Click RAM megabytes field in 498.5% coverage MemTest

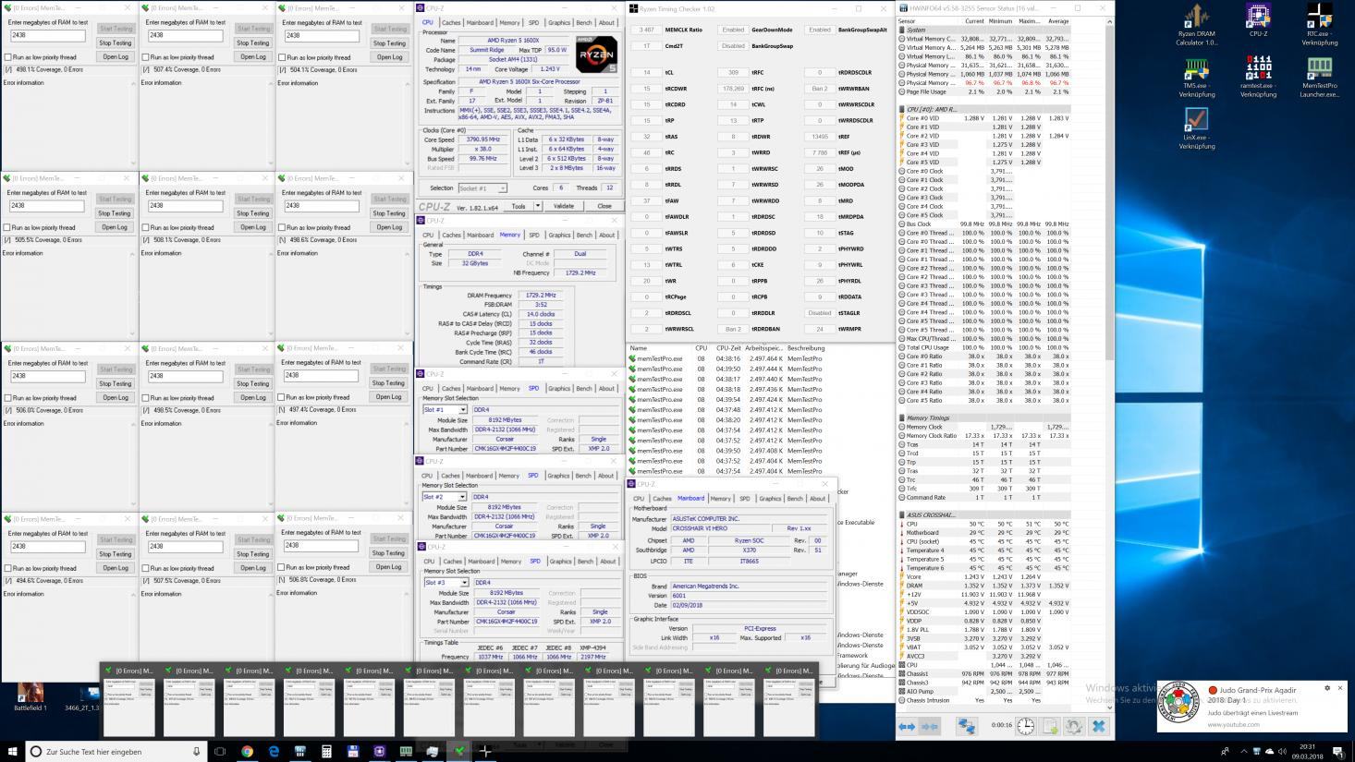[184, 376]
